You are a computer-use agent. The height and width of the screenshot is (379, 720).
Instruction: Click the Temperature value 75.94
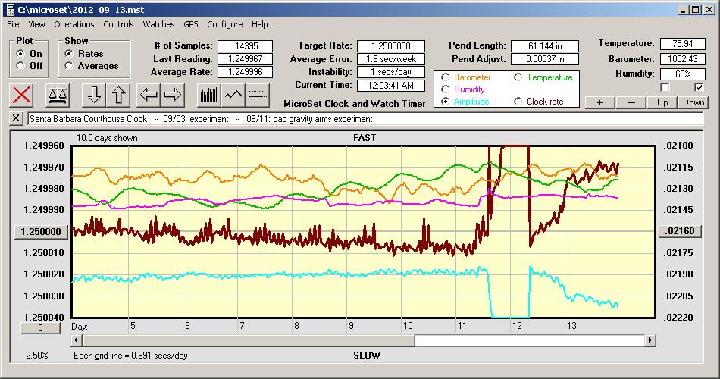682,44
